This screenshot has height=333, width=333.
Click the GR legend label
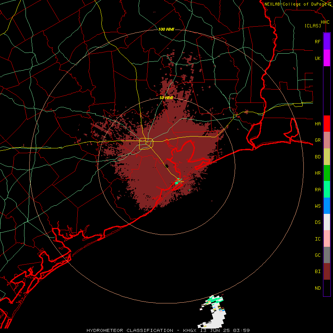click(x=317, y=140)
